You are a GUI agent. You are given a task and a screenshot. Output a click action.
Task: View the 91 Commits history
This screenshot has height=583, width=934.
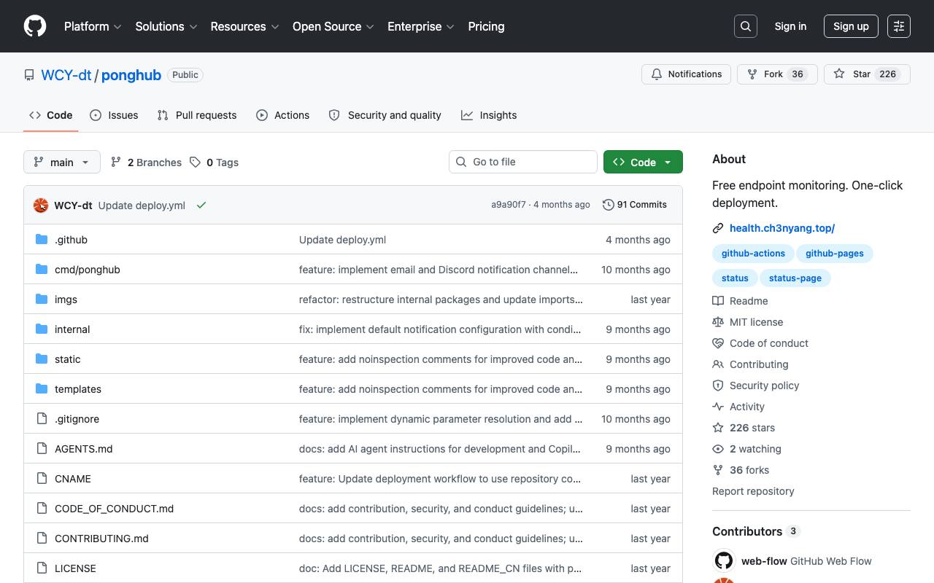point(635,205)
